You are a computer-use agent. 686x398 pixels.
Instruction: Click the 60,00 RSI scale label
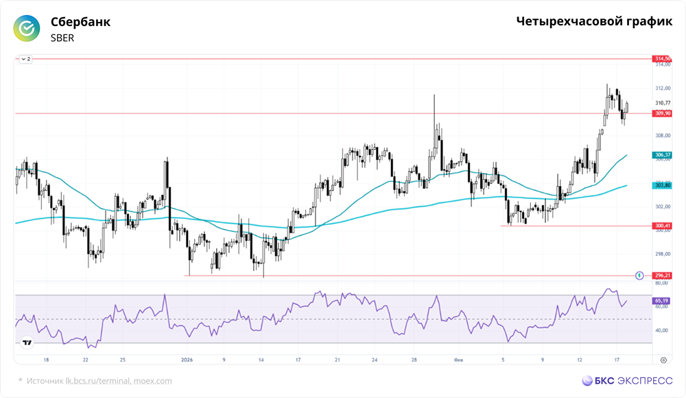[661, 307]
